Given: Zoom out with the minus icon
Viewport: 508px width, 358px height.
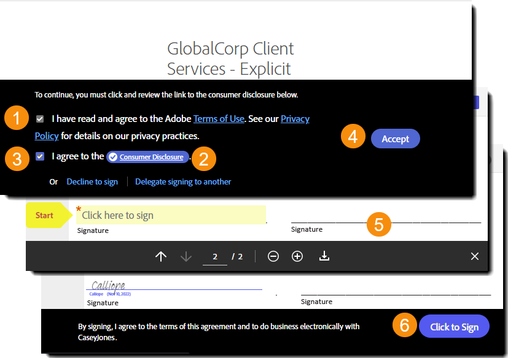Looking at the screenshot, I should point(273,256).
